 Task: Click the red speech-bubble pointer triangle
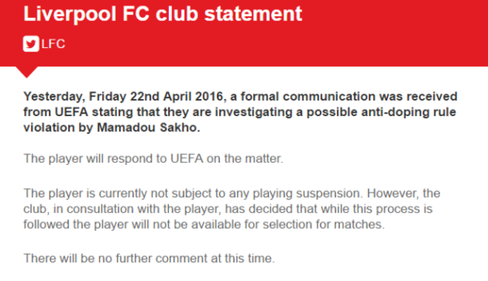click(x=26, y=72)
